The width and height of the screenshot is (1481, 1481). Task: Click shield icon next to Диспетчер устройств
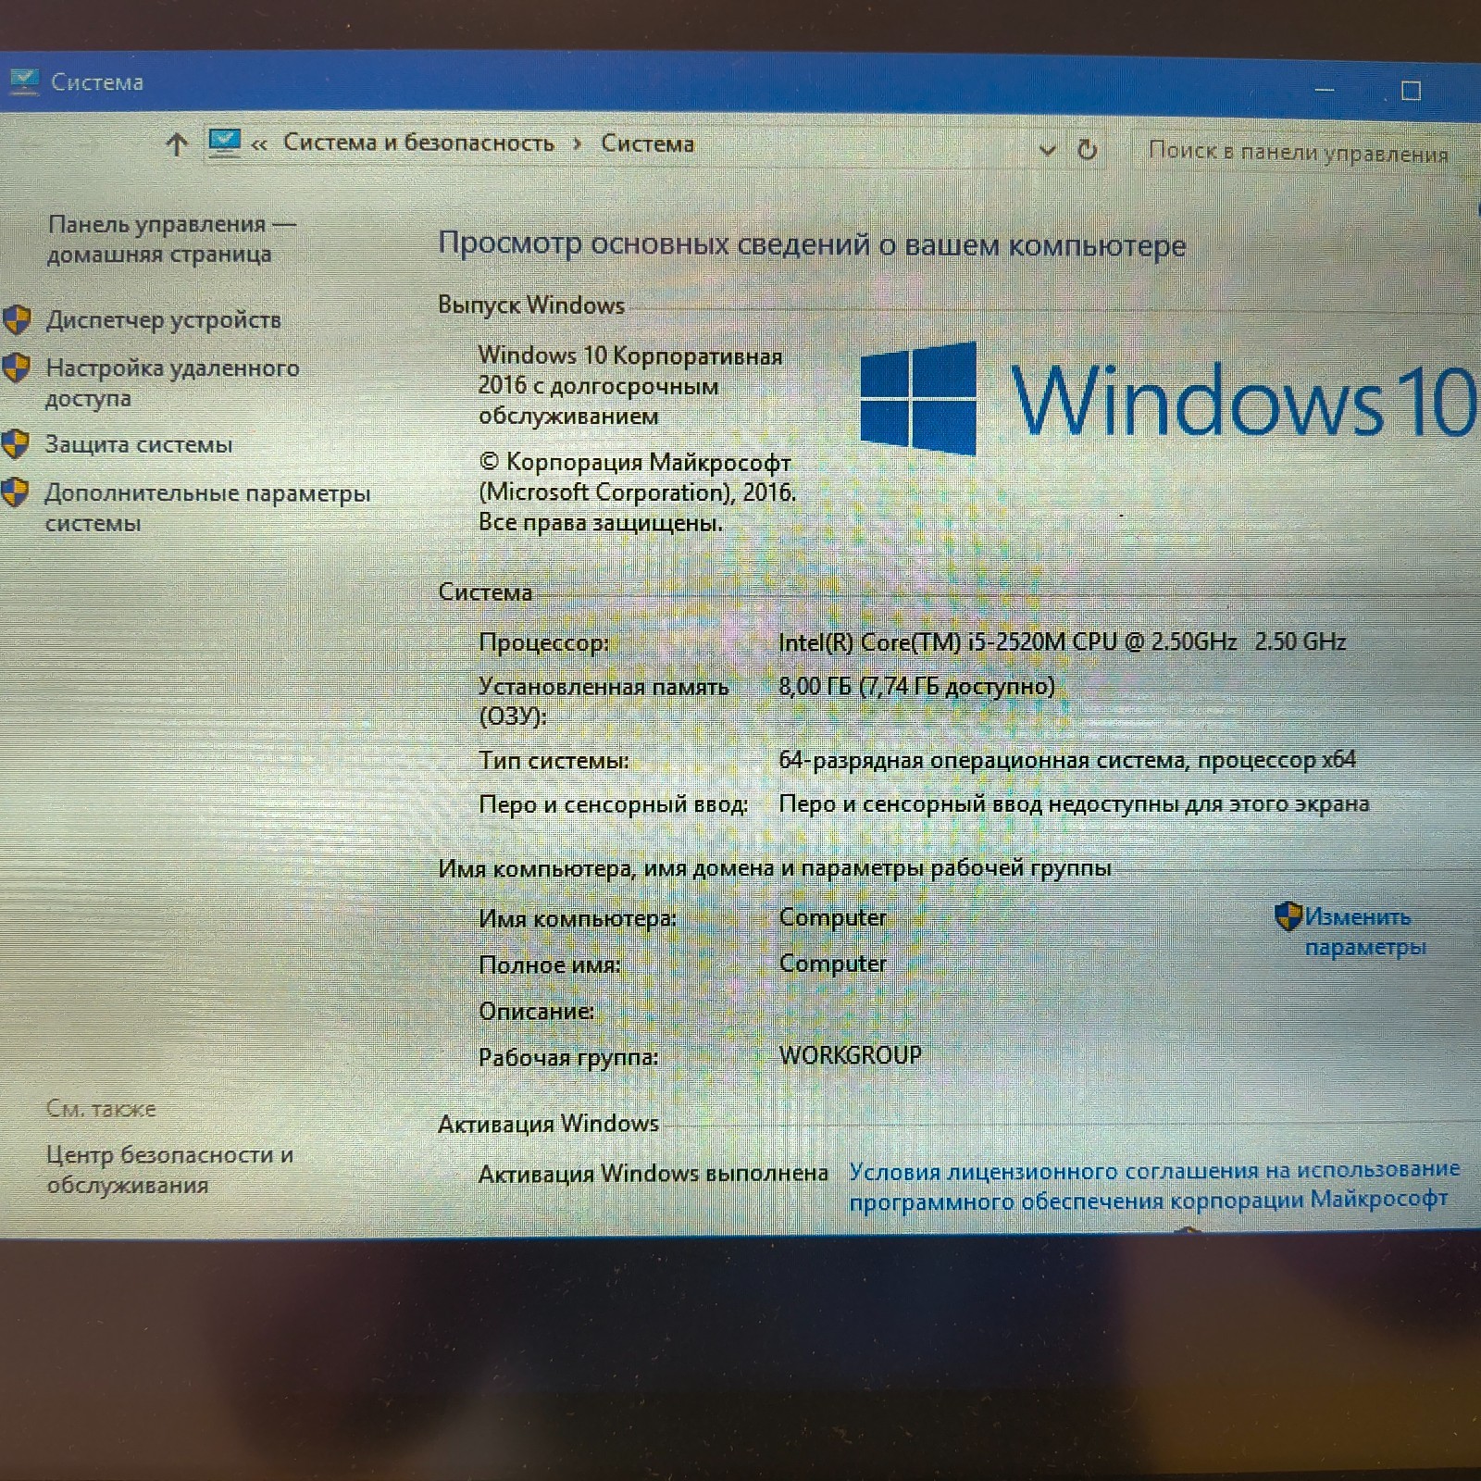(17, 319)
